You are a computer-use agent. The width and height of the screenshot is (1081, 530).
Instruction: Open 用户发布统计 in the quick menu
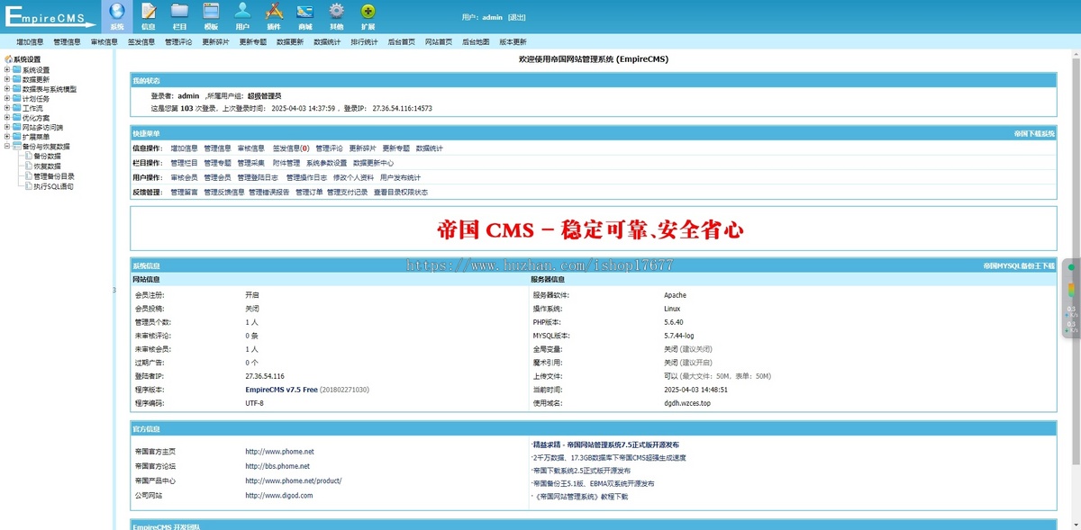tap(400, 177)
